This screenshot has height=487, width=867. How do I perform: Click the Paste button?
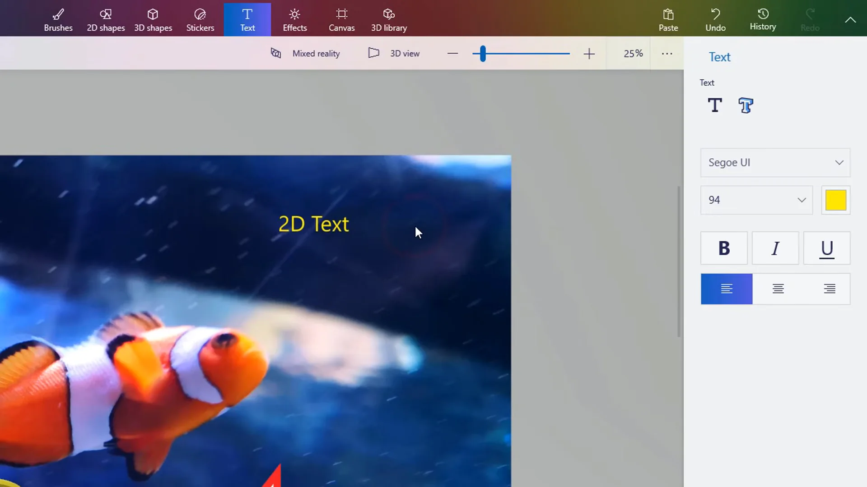[x=668, y=20]
